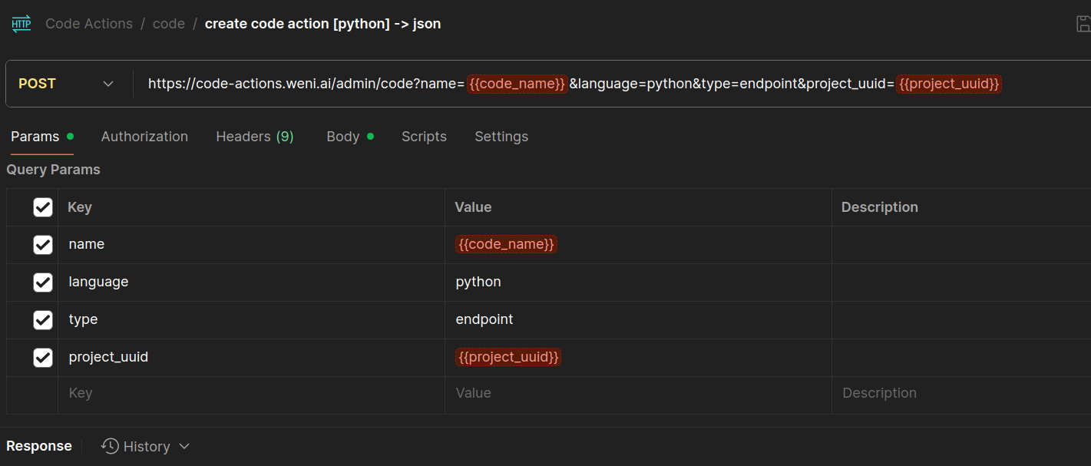Switch to the Authorization tab
This screenshot has height=466, width=1091.
144,136
